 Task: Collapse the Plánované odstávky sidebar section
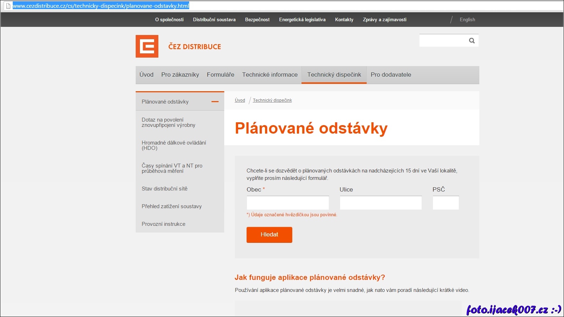click(x=215, y=102)
